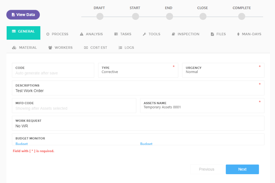Go to the Logs tab

pyautogui.click(x=126, y=48)
